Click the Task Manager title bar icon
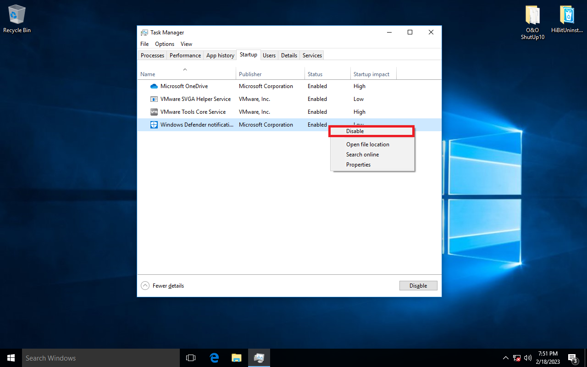The image size is (587, 367). click(x=144, y=33)
